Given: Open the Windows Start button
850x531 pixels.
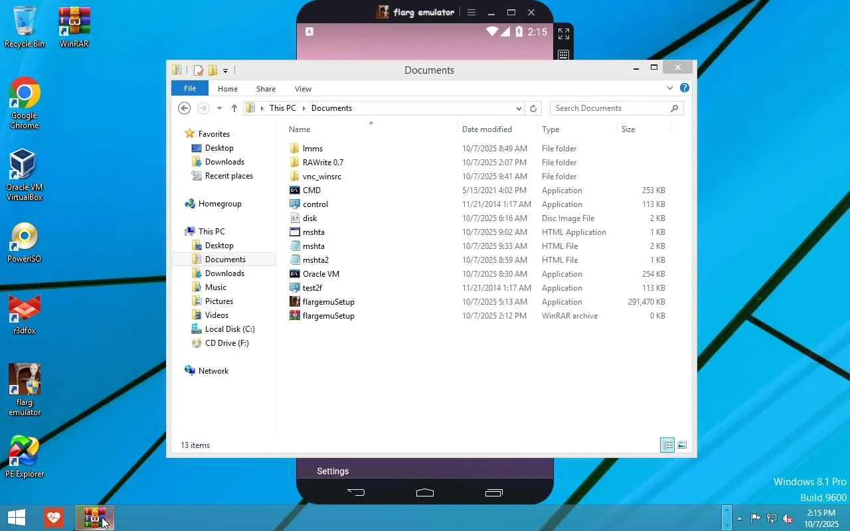Looking at the screenshot, I should coord(17,518).
